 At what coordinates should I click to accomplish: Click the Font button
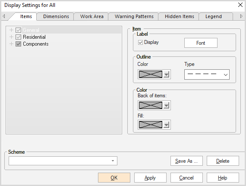pos(201,43)
